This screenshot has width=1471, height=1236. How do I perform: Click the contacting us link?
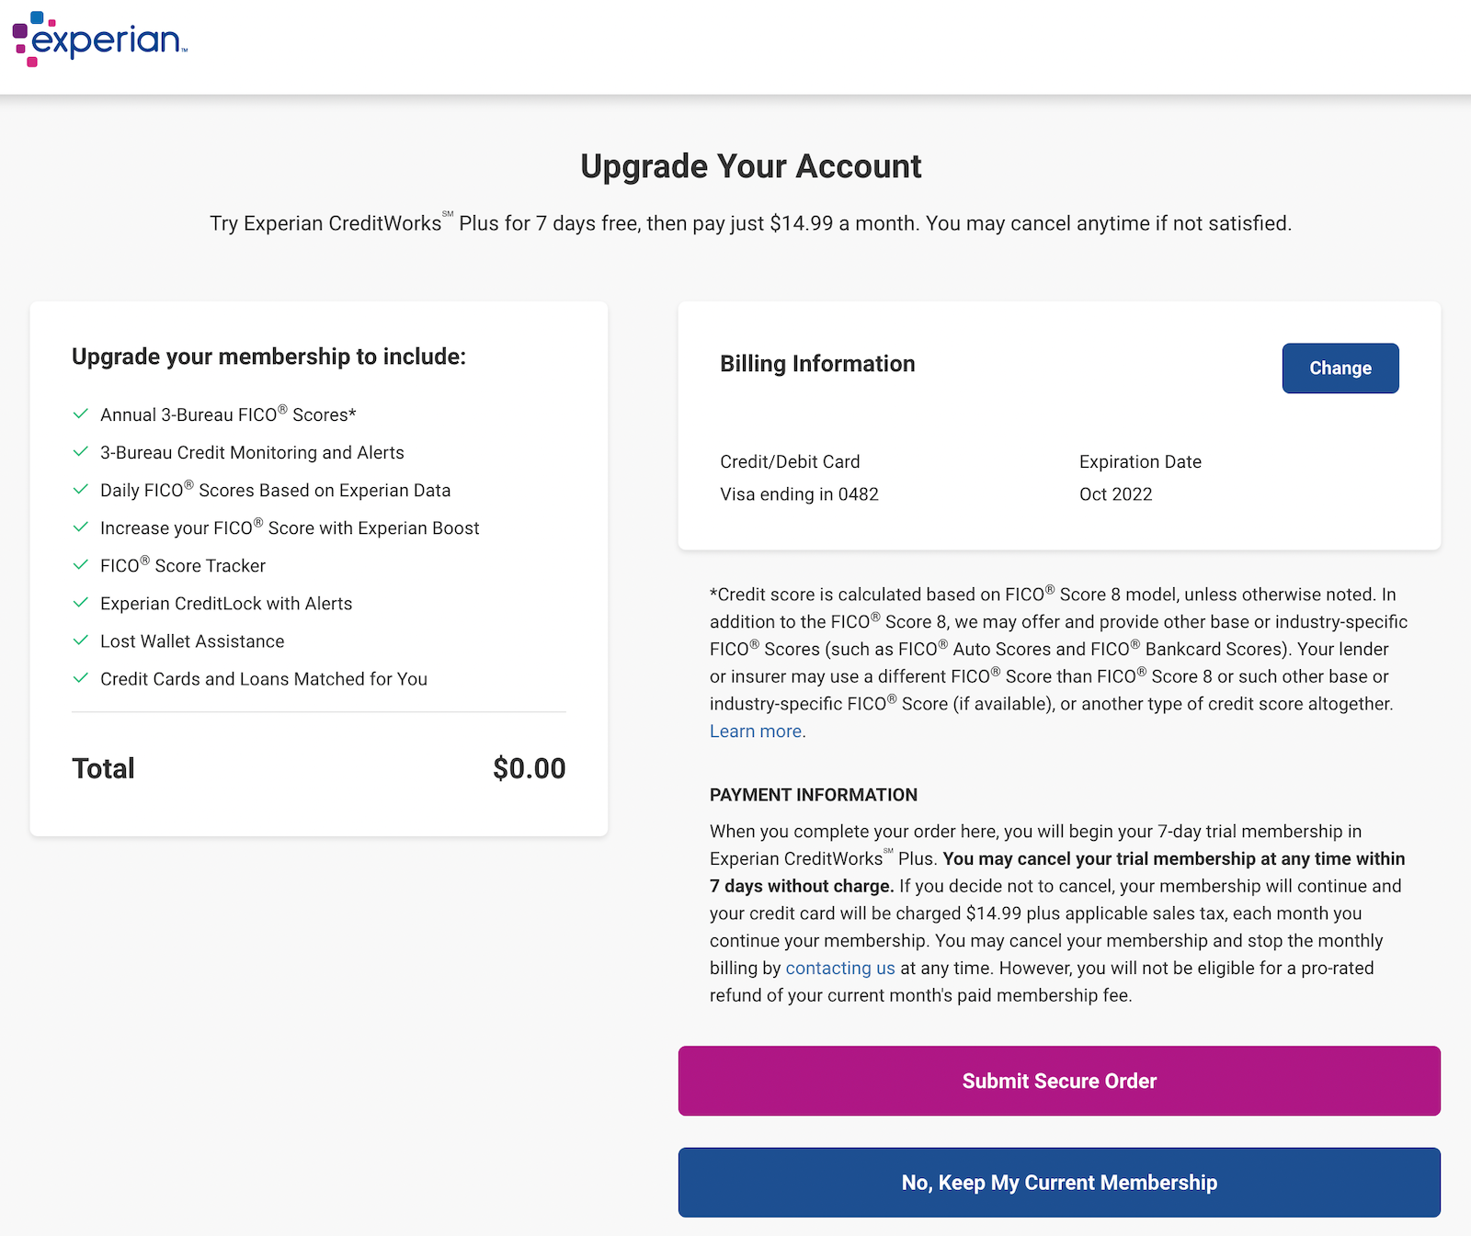coord(839,968)
